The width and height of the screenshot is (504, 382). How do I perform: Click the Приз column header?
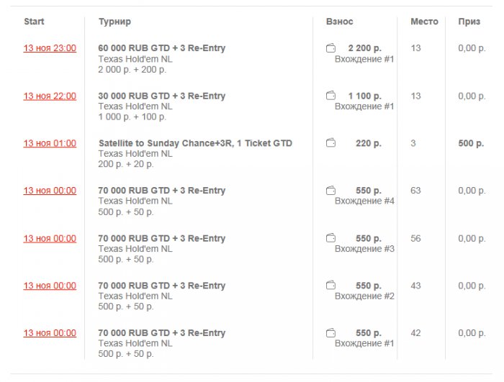(469, 22)
